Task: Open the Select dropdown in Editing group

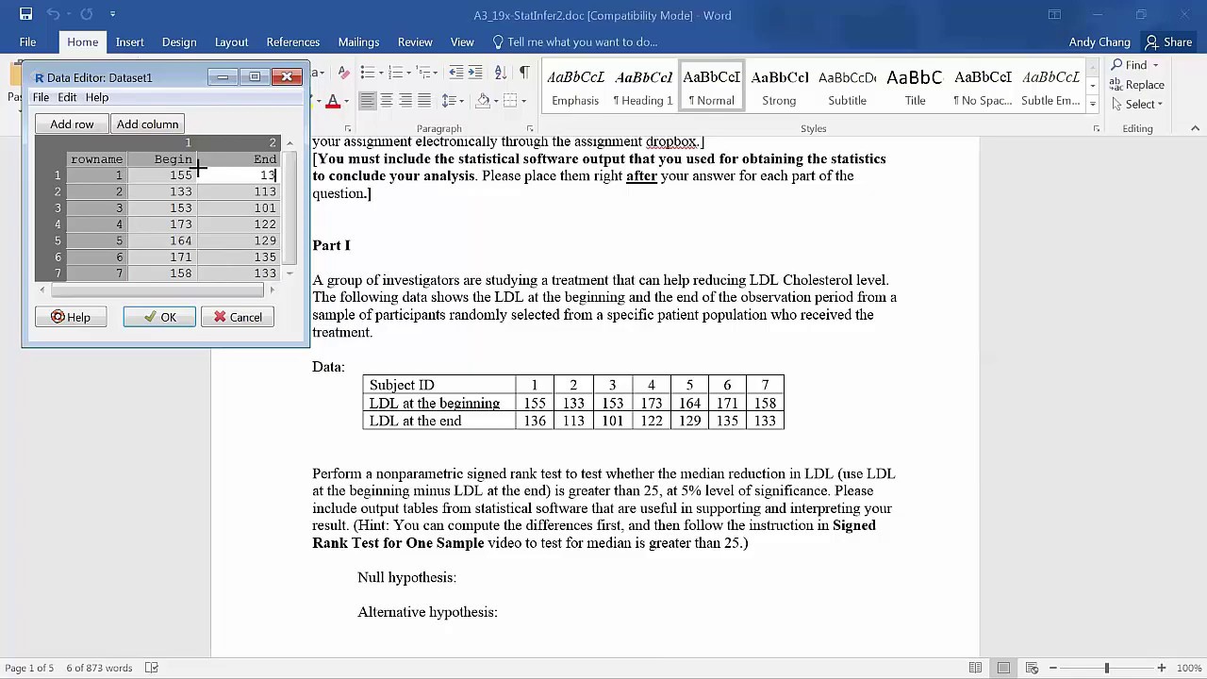Action: [x=1137, y=104]
